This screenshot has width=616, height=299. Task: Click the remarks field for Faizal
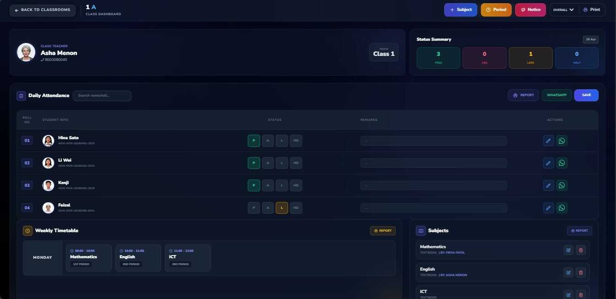[434, 208]
